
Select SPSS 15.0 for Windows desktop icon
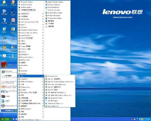pos(13,22)
